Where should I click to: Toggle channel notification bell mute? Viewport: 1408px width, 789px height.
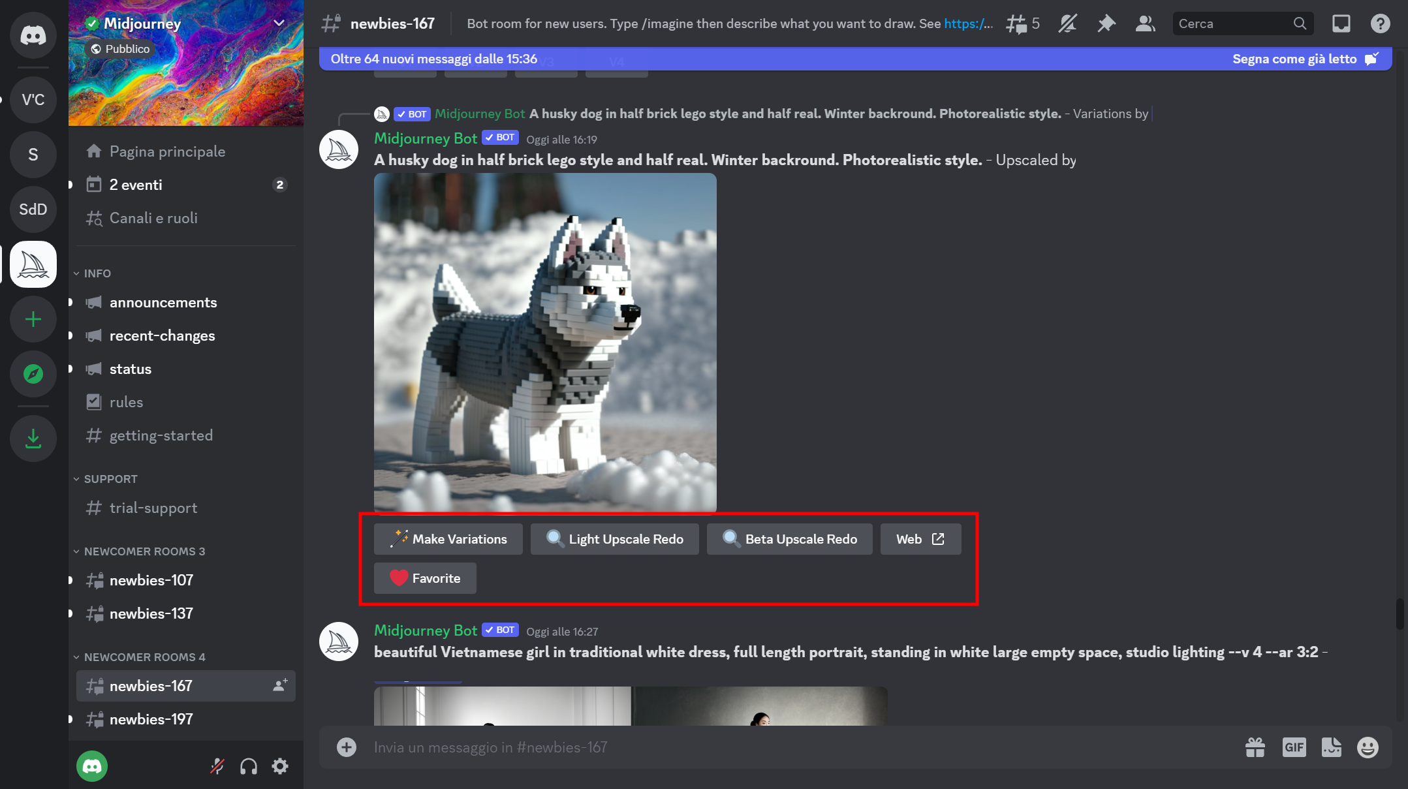(1067, 24)
